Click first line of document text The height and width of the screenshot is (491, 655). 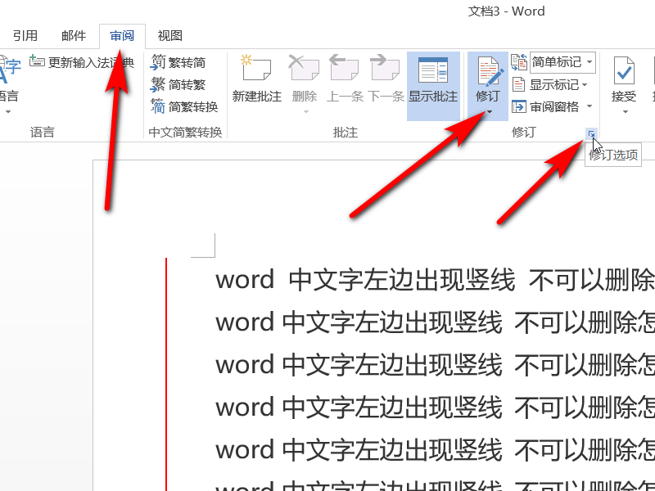tap(435, 280)
